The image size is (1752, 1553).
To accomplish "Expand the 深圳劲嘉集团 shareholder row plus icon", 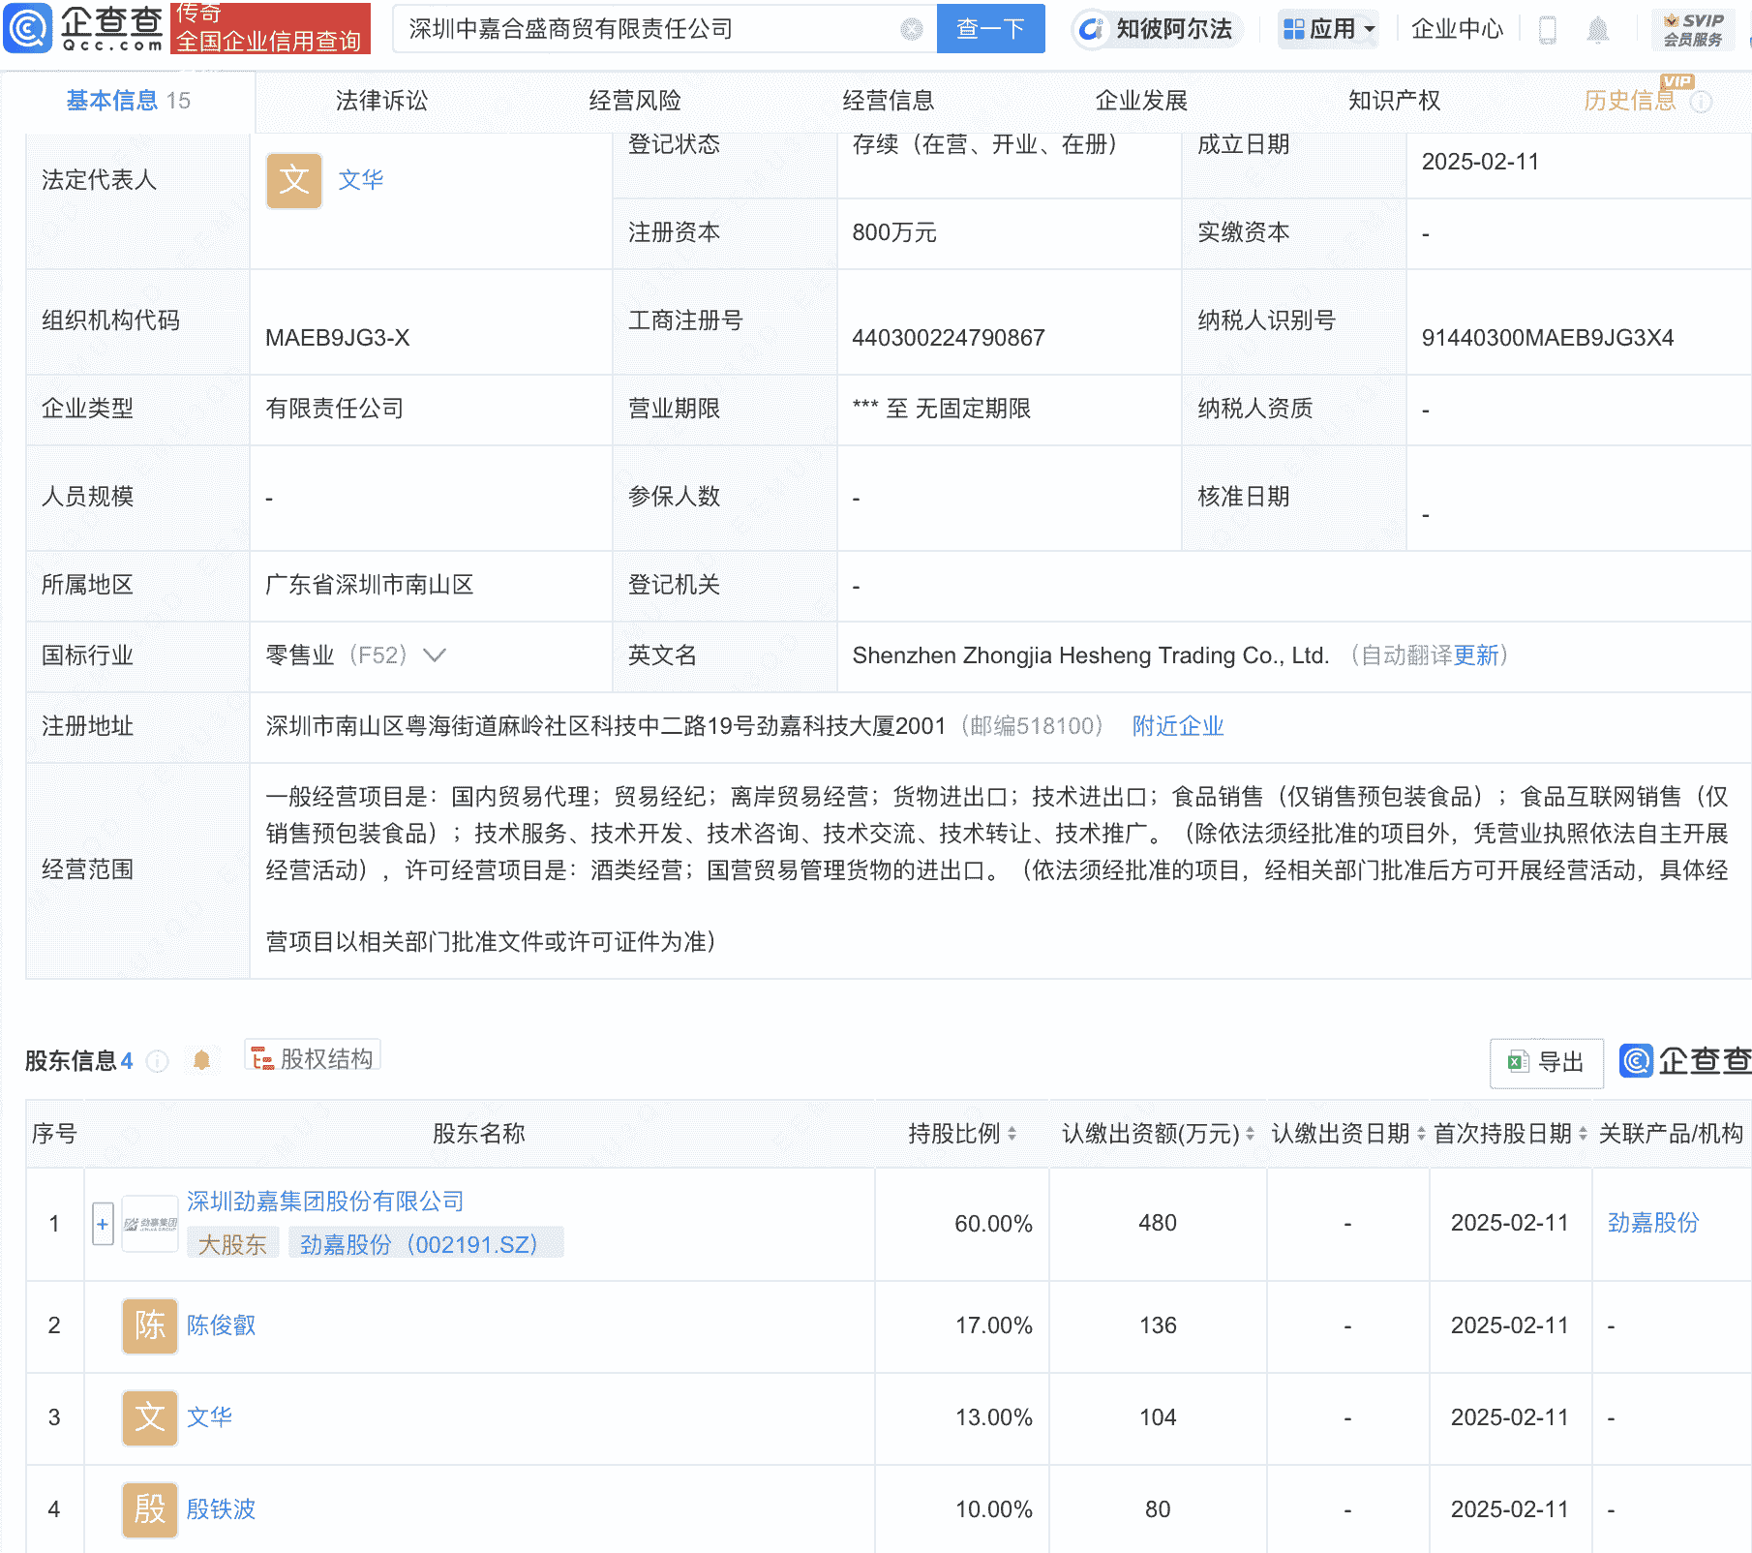I will click(102, 1223).
